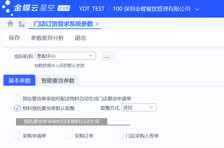Open 参数差异分析

click(x=47, y=38)
